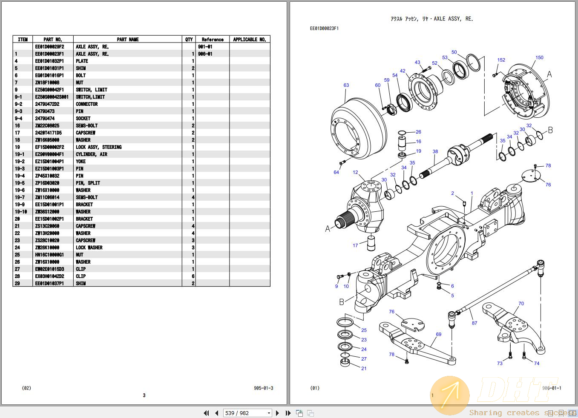Click the 'AXLE ASSY, RE.' diagram title
This screenshot has width=578, height=418.
453,19
